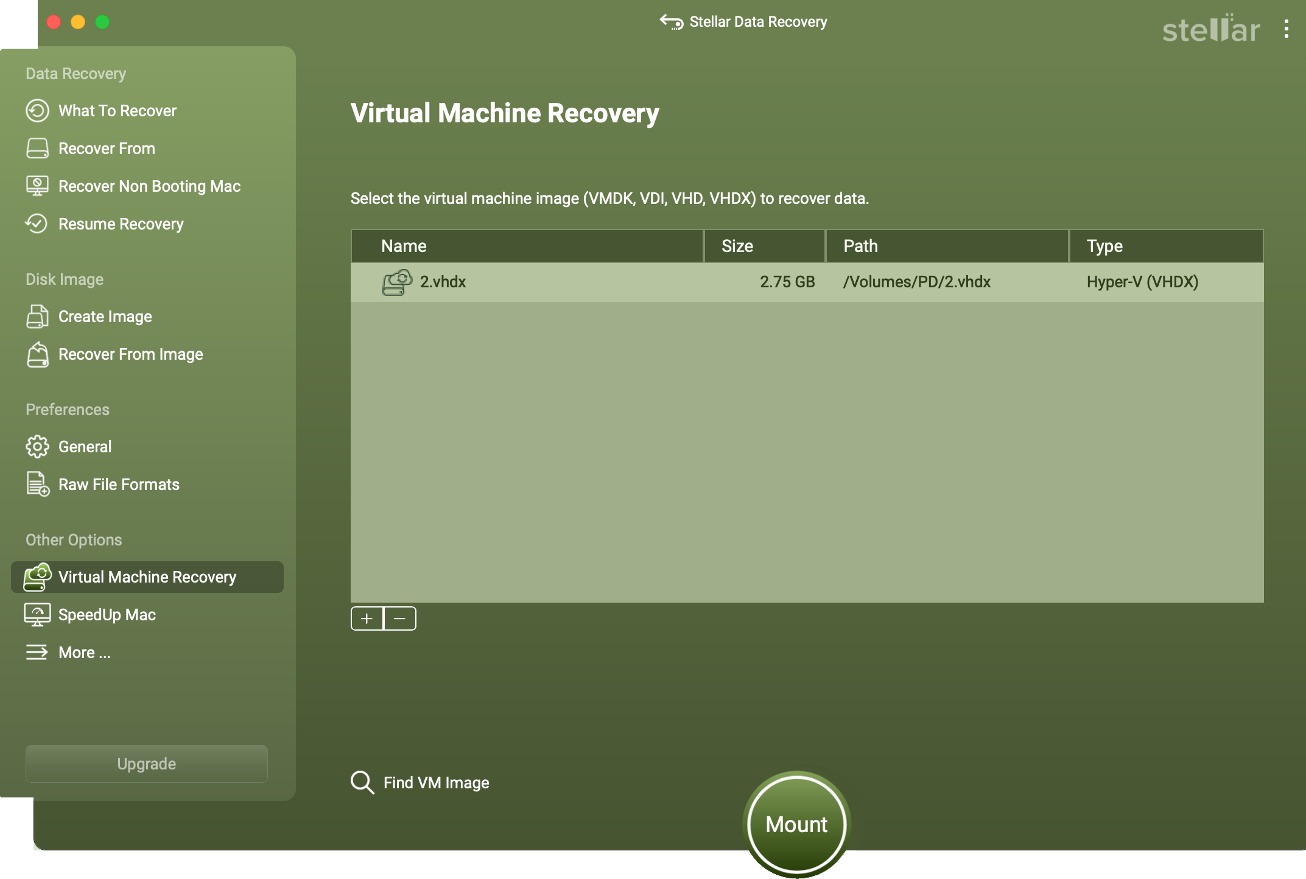The height and width of the screenshot is (879, 1306).
Task: Click the 2.vhdx virtual disk icon
Action: click(x=397, y=282)
